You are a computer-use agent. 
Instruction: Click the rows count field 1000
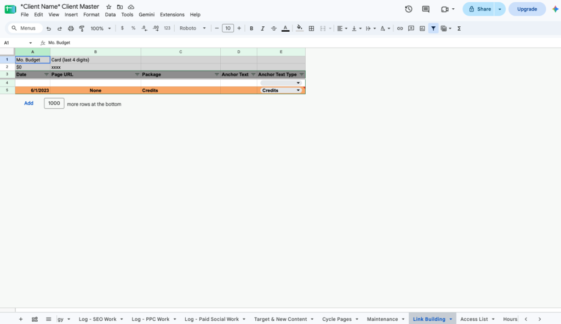[x=54, y=103]
